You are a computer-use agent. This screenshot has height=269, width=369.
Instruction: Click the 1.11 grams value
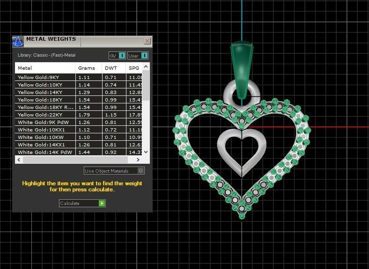point(84,77)
